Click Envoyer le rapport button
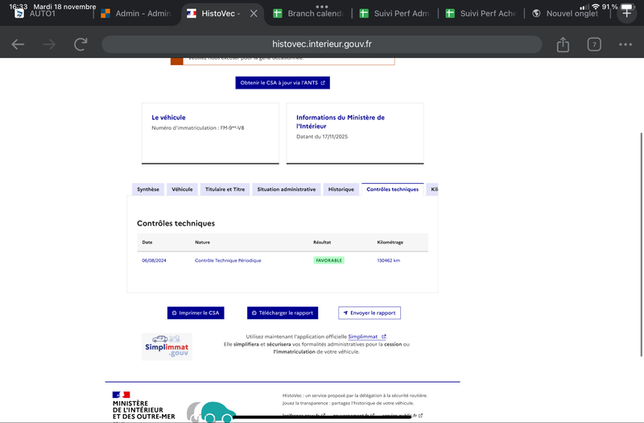The height and width of the screenshot is (423, 644). 369,313
